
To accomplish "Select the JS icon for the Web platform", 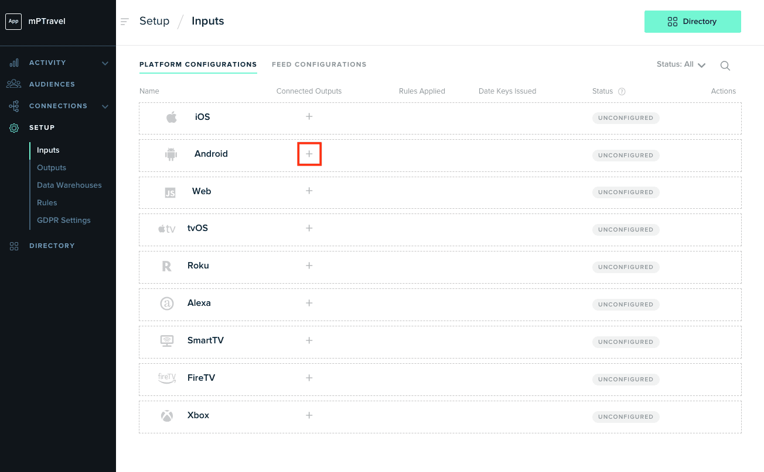I will pos(170,191).
